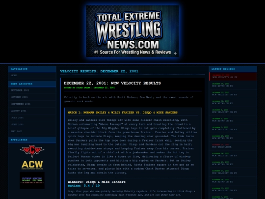Image resolution: width=265 pixels, height=199 pixels.
Task: Click the Navigation sidebar header
Action: pyautogui.click(x=32, y=69)
